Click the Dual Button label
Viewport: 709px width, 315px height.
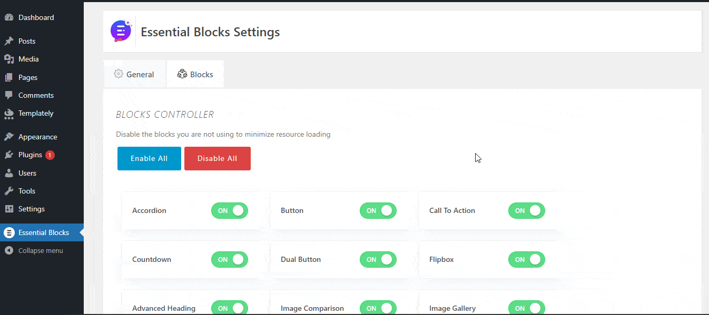coord(301,259)
